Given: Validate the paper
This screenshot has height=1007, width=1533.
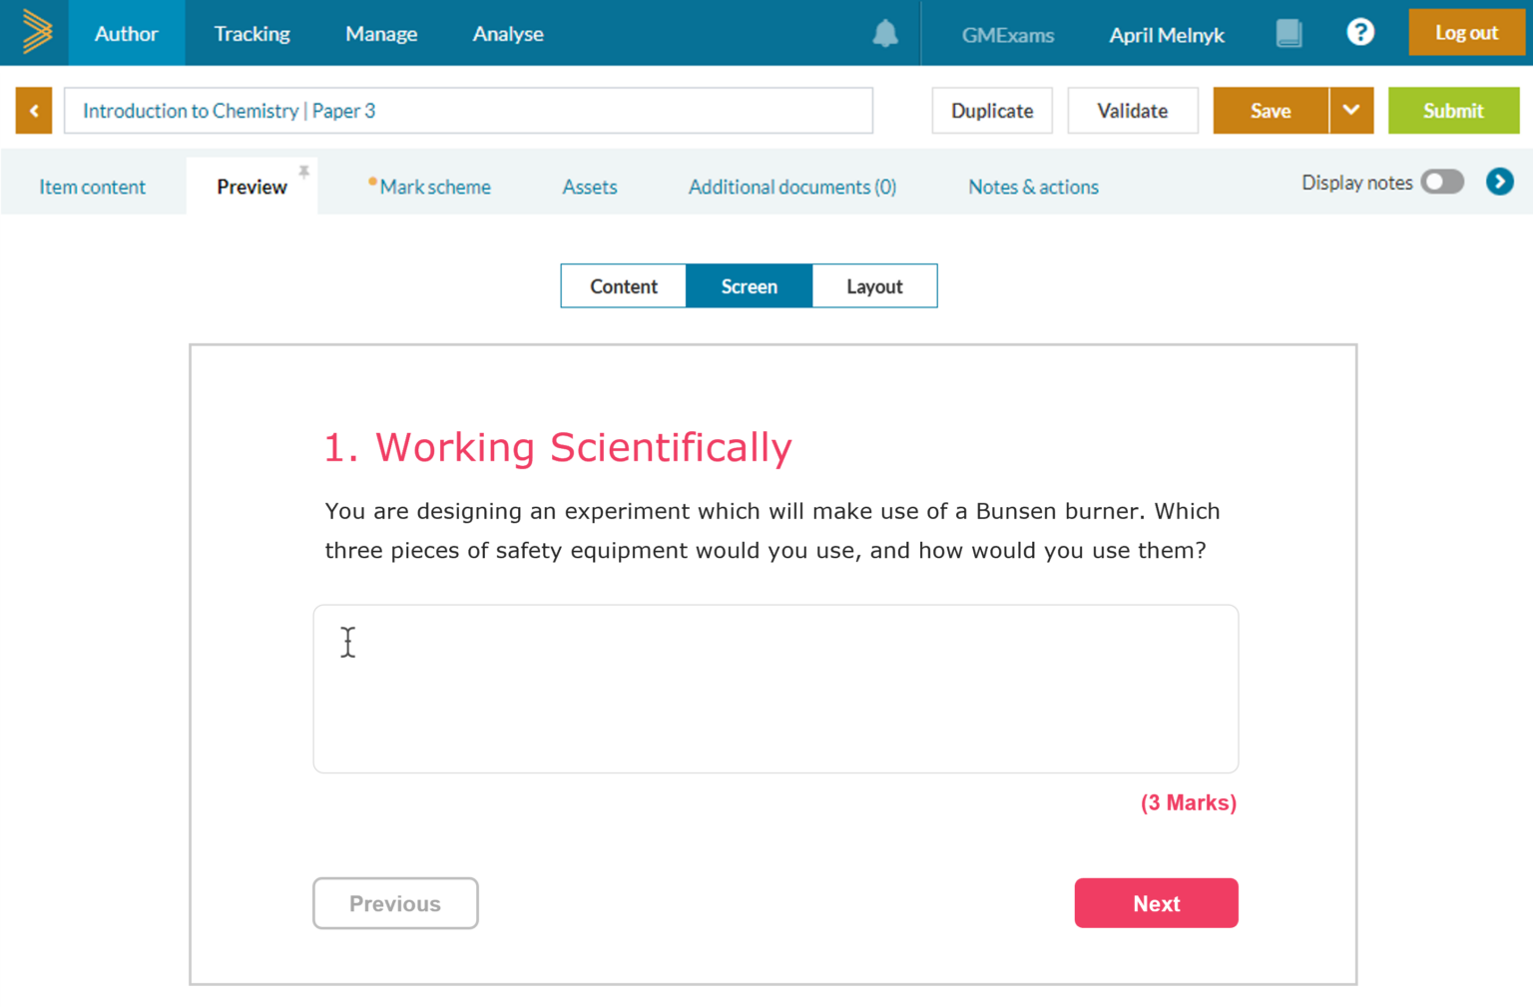Looking at the screenshot, I should point(1133,110).
